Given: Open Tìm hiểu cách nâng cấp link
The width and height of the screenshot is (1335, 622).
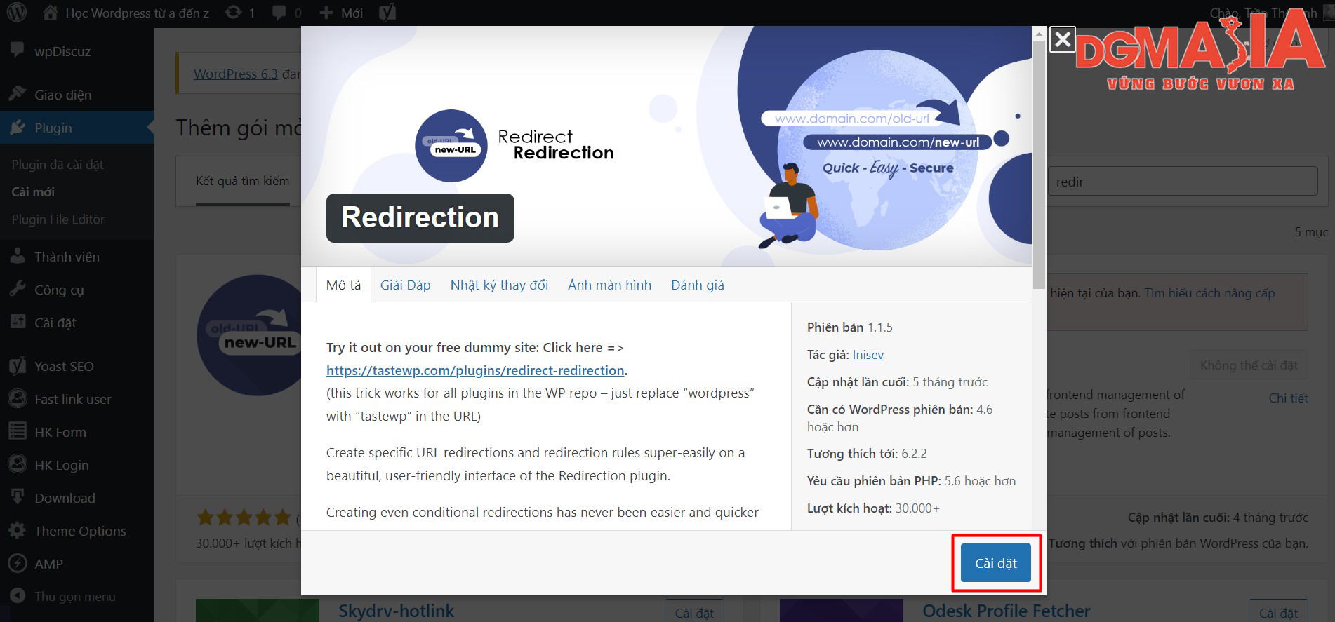Looking at the screenshot, I should point(1209,293).
